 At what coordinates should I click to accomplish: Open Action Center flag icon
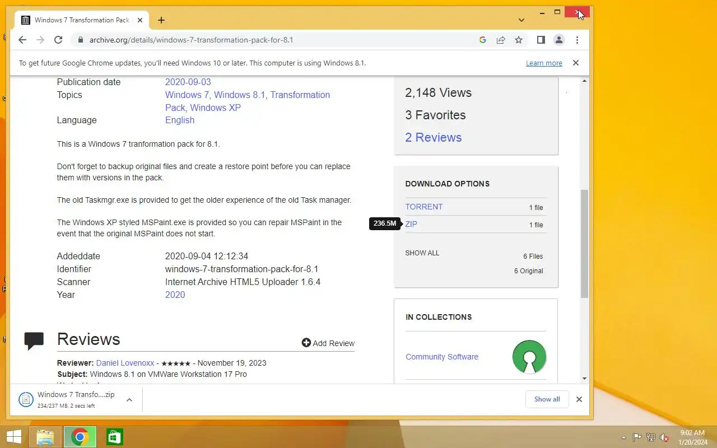coord(637,437)
